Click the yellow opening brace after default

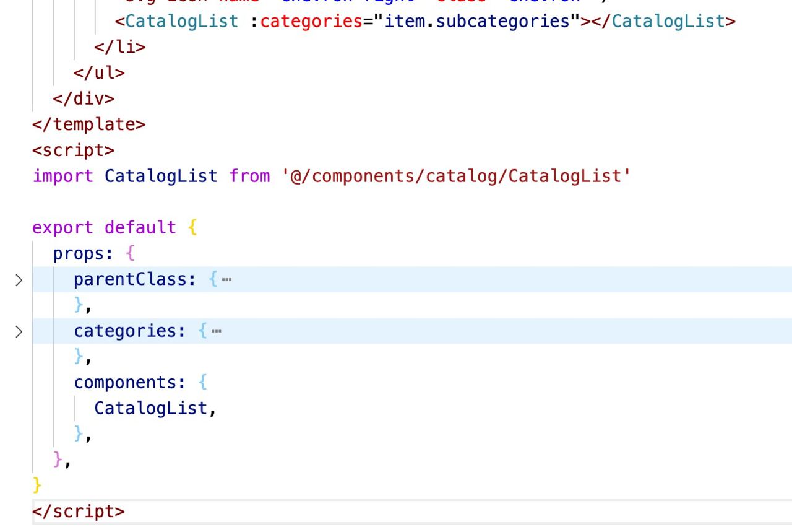(192, 228)
